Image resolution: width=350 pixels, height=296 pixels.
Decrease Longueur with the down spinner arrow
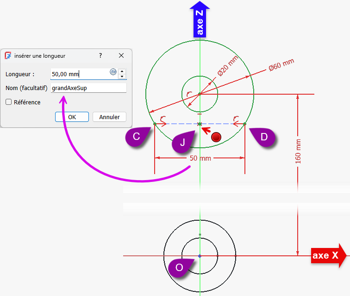pos(122,76)
